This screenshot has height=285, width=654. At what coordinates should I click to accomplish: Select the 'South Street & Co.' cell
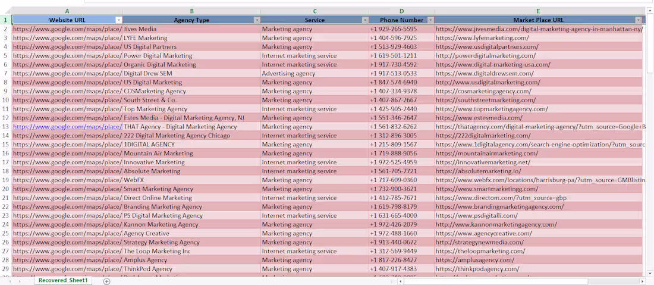191,100
